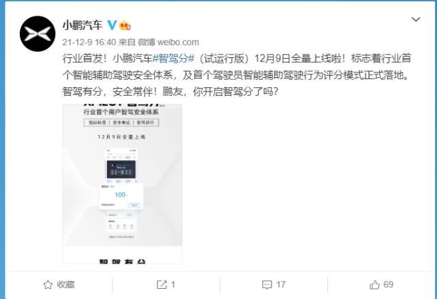The width and height of the screenshot is (437, 299).
Task: Click the like count 69
Action: pyautogui.click(x=389, y=285)
